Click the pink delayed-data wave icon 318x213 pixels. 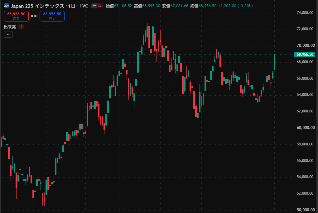[x=100, y=6]
